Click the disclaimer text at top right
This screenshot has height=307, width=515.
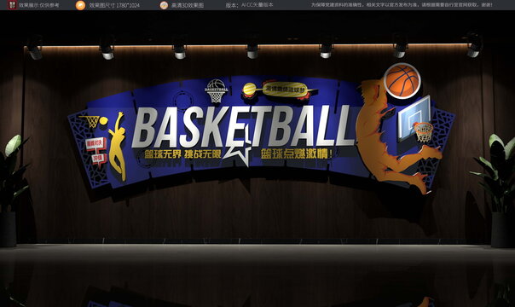[402, 5]
